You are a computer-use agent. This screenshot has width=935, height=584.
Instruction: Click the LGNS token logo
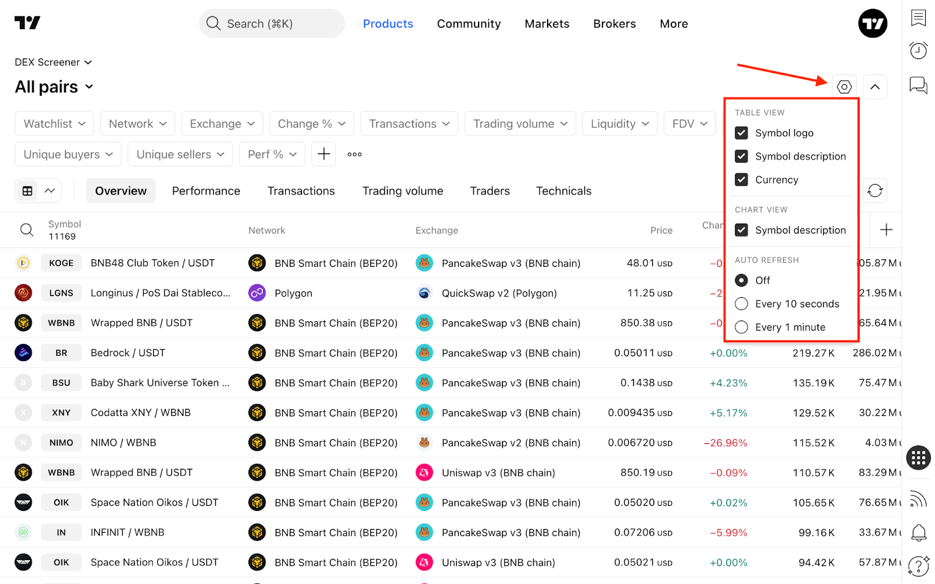23,293
